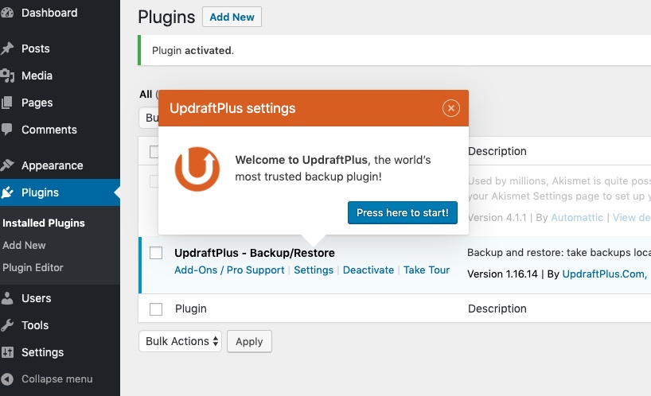Open the Dashboard menu item
This screenshot has height=396, width=651.
(x=49, y=13)
